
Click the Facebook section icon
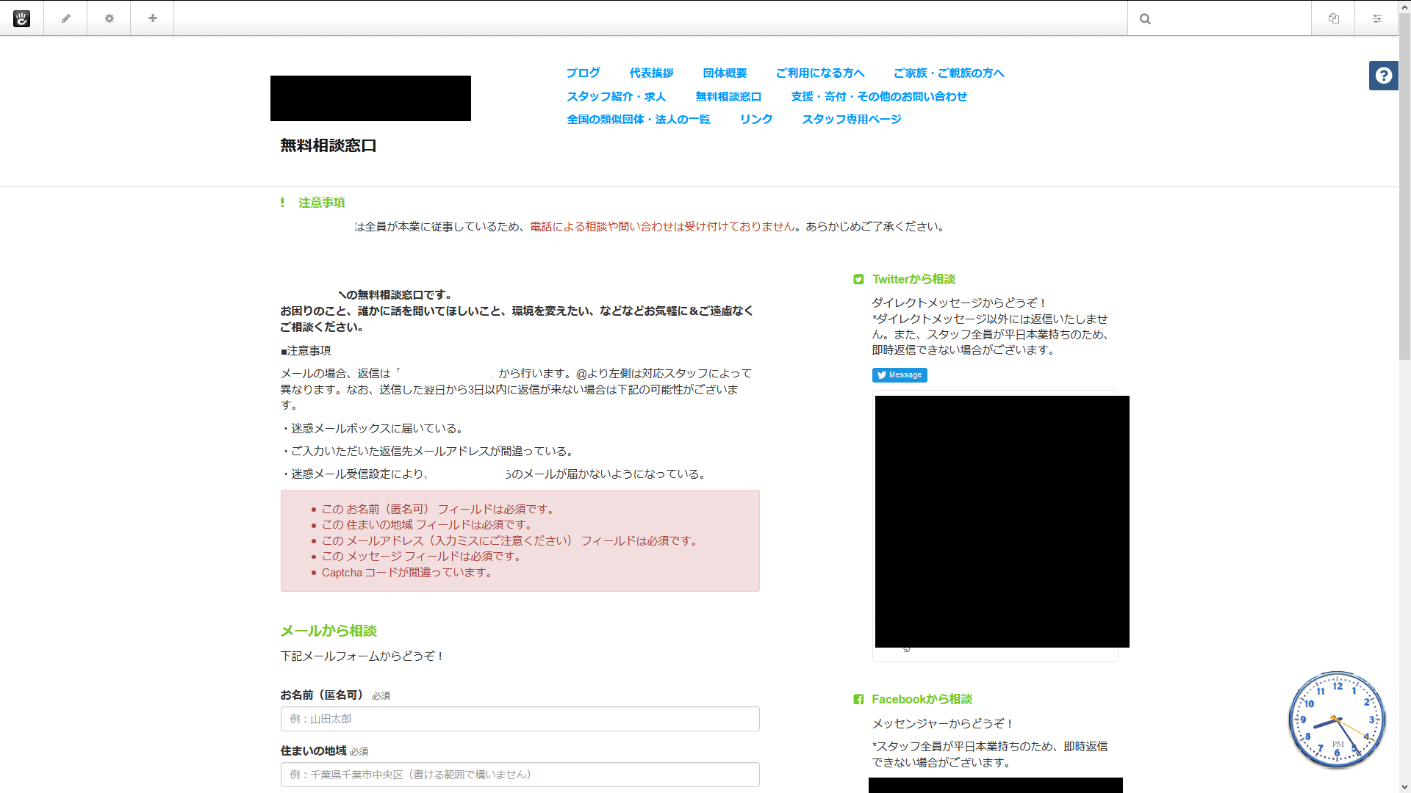(858, 699)
